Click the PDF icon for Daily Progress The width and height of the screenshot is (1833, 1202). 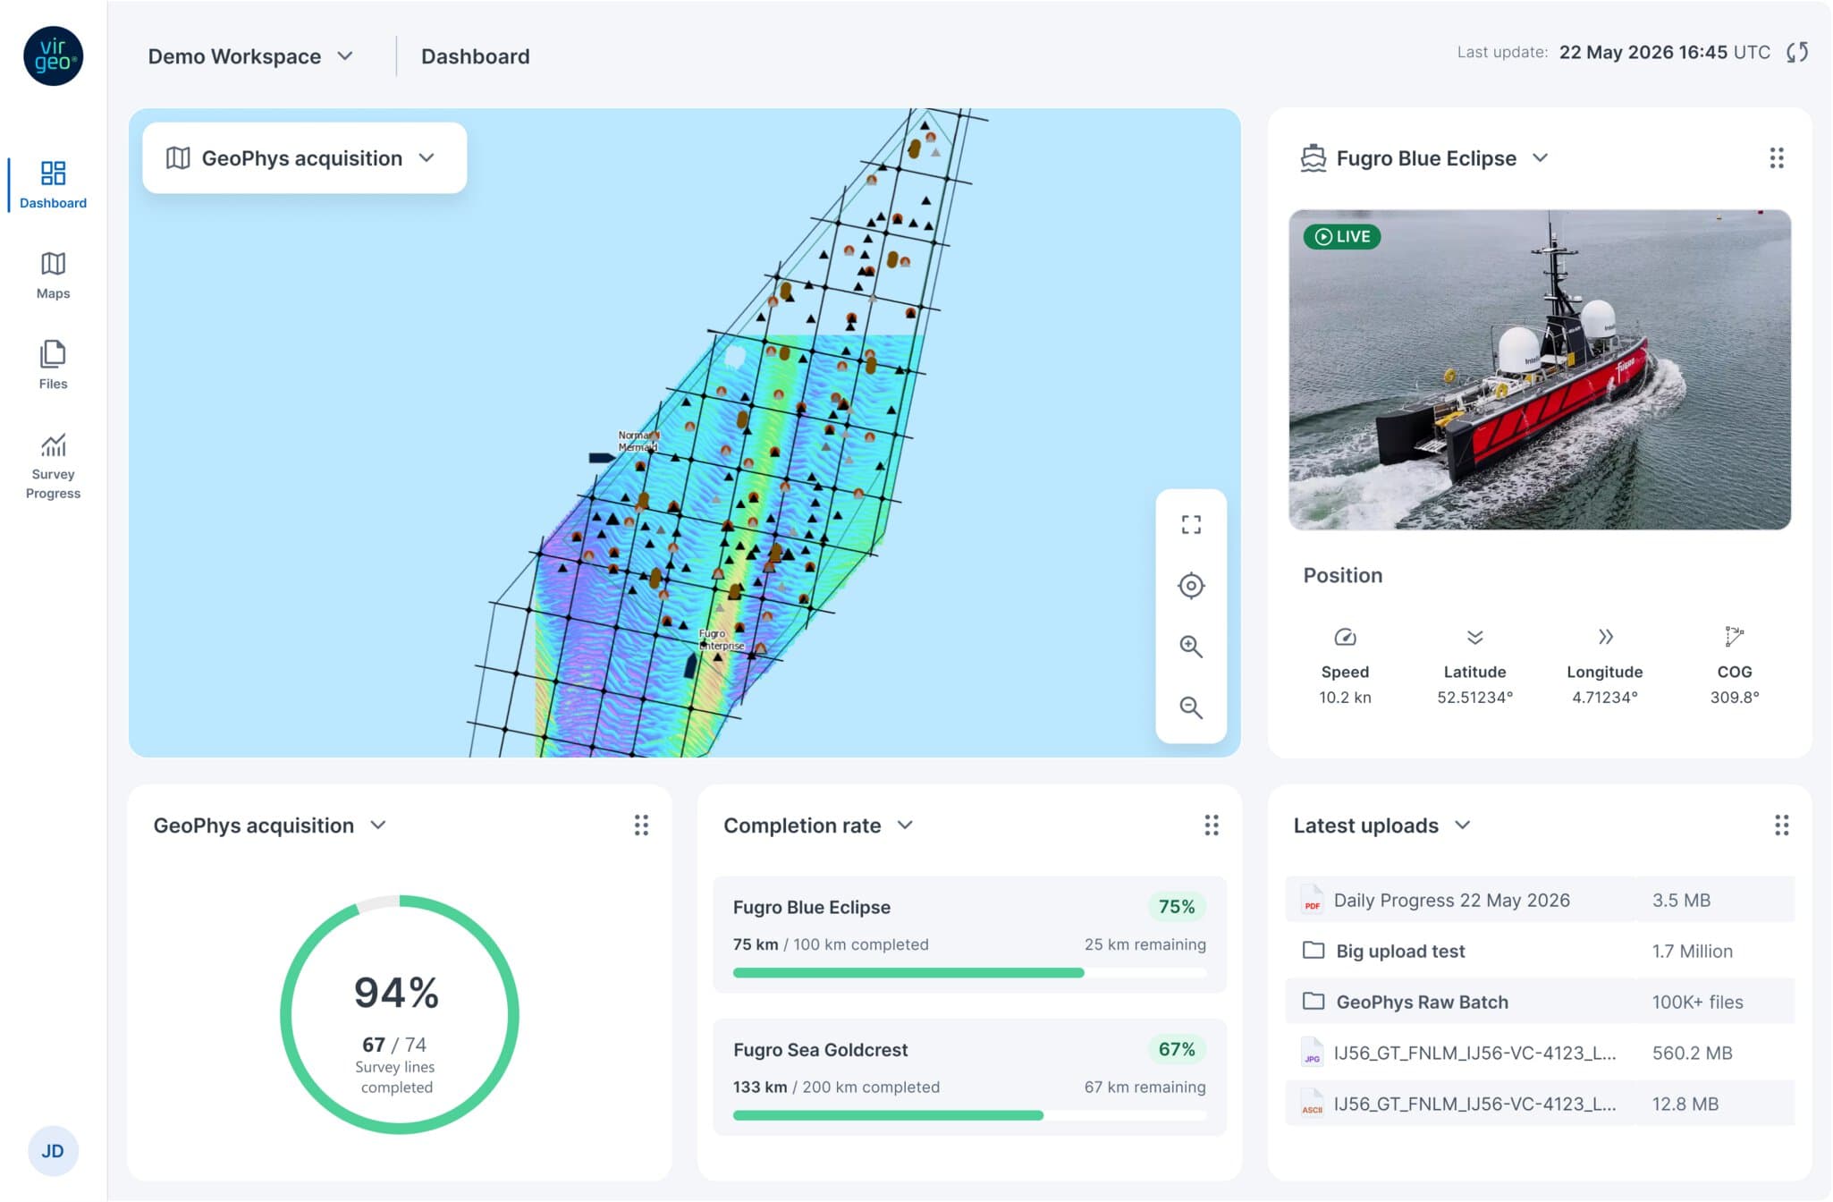(x=1312, y=900)
